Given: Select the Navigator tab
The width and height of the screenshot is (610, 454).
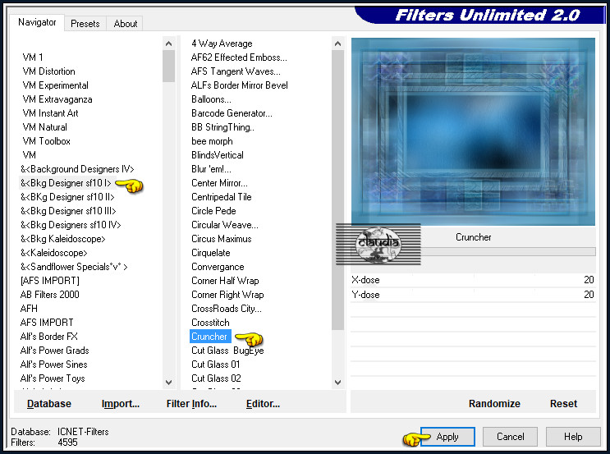Looking at the screenshot, I should (x=37, y=22).
